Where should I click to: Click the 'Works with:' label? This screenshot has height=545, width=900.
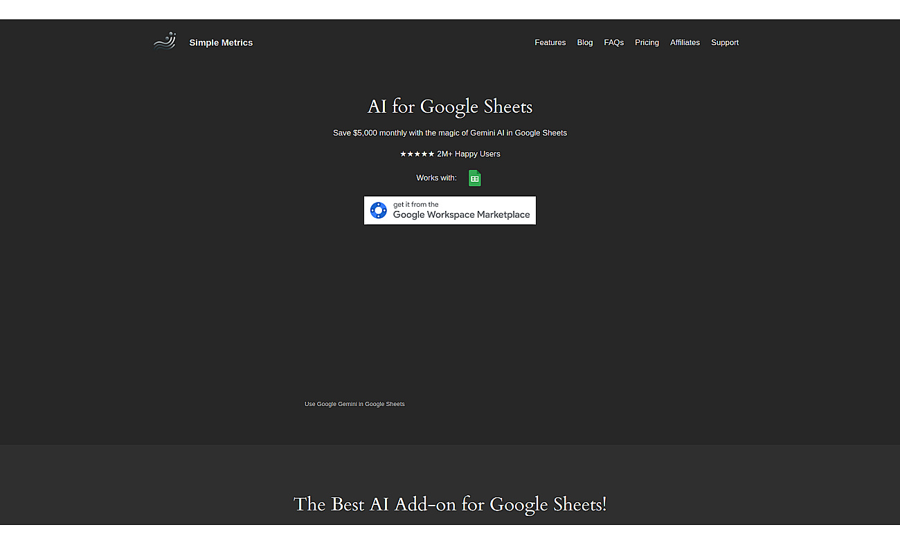coord(437,178)
